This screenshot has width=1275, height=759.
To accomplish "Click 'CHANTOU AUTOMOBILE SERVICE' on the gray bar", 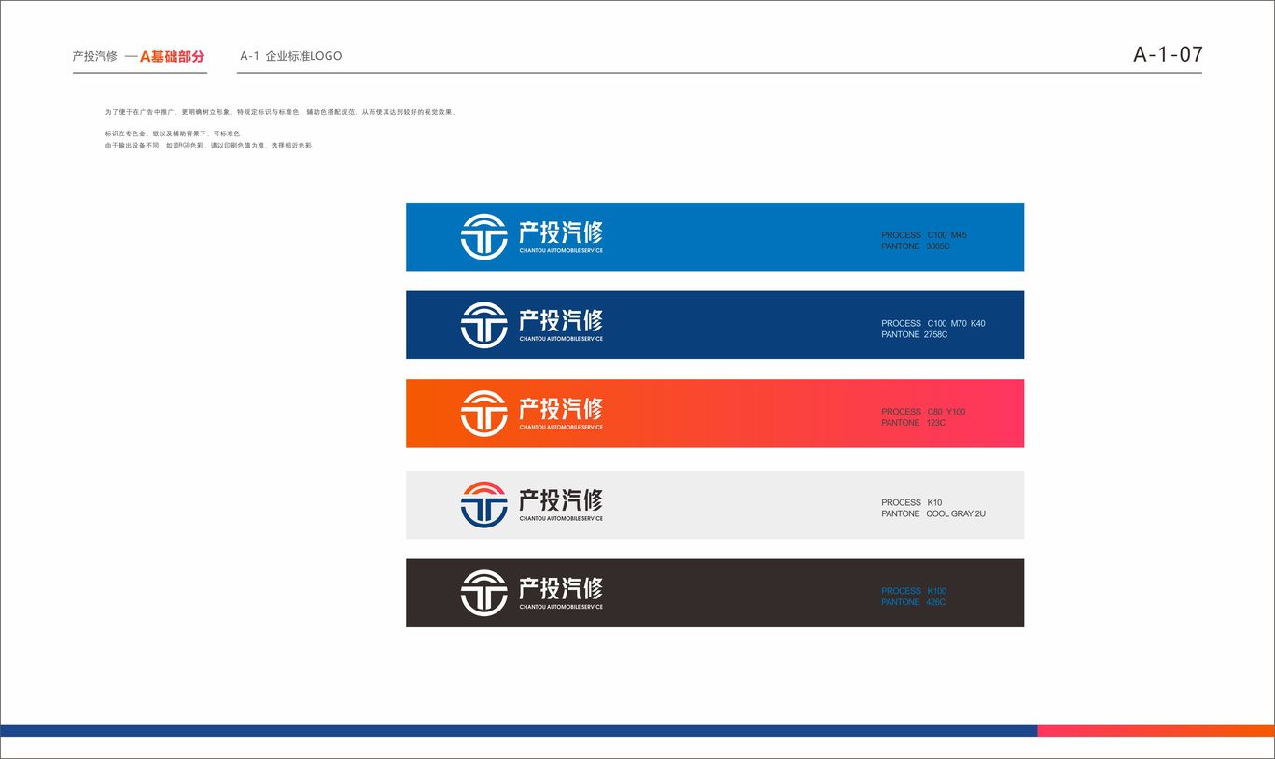I will [x=561, y=518].
